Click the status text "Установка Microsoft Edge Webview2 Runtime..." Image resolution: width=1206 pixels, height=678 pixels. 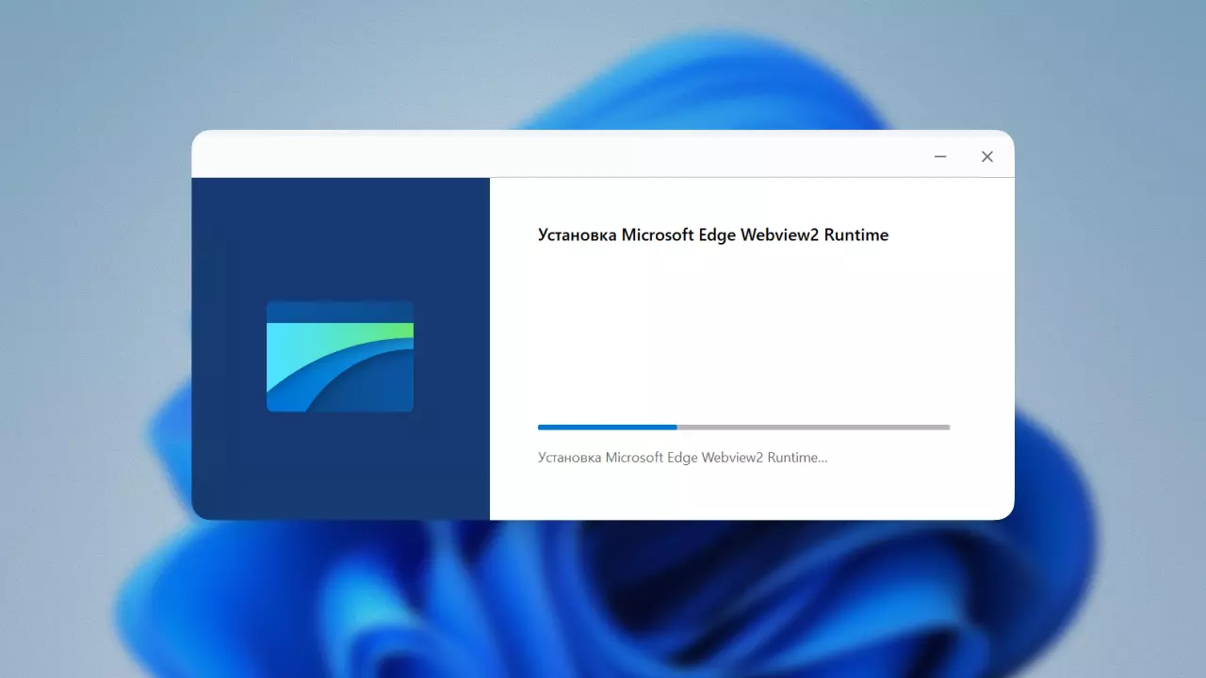click(x=683, y=458)
